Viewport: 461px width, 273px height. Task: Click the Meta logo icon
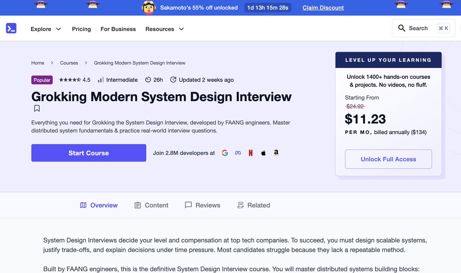point(238,153)
